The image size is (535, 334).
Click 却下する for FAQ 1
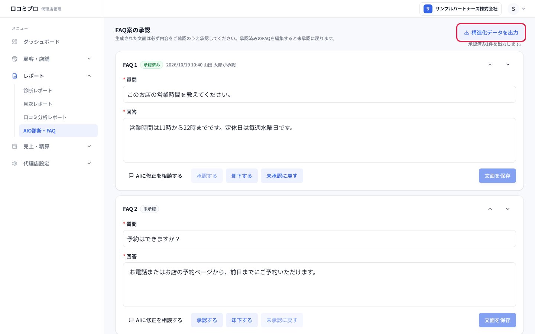click(242, 176)
